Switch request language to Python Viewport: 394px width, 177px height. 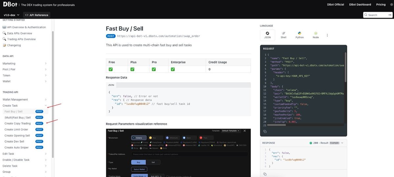[299, 35]
